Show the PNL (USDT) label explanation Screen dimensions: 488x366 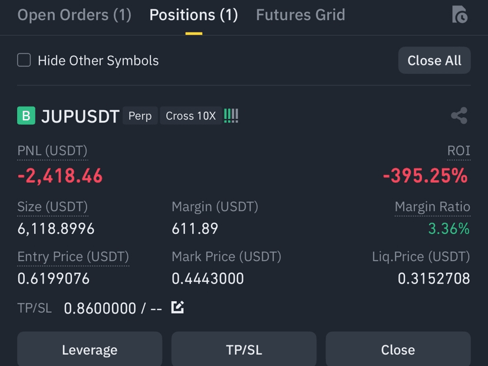(x=52, y=151)
